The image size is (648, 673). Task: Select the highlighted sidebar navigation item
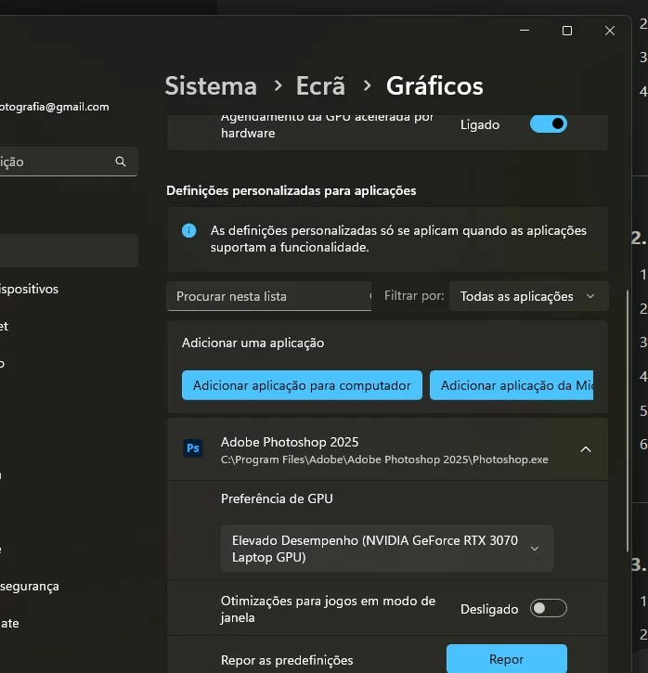[69, 251]
